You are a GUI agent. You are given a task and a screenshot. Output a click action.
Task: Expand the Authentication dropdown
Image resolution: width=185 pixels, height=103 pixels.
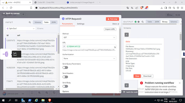tap(89, 59)
